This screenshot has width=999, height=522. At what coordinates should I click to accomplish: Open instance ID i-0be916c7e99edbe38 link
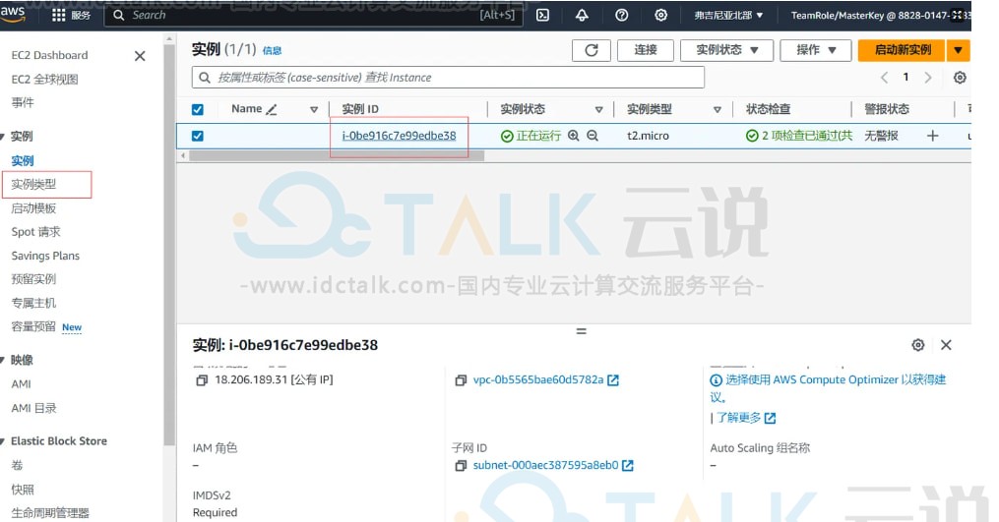click(x=399, y=136)
